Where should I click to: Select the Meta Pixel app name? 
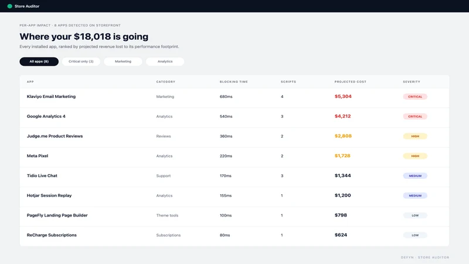click(x=38, y=155)
